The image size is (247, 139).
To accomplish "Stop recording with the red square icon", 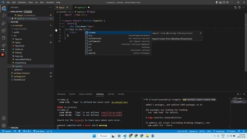I will 3,54.
